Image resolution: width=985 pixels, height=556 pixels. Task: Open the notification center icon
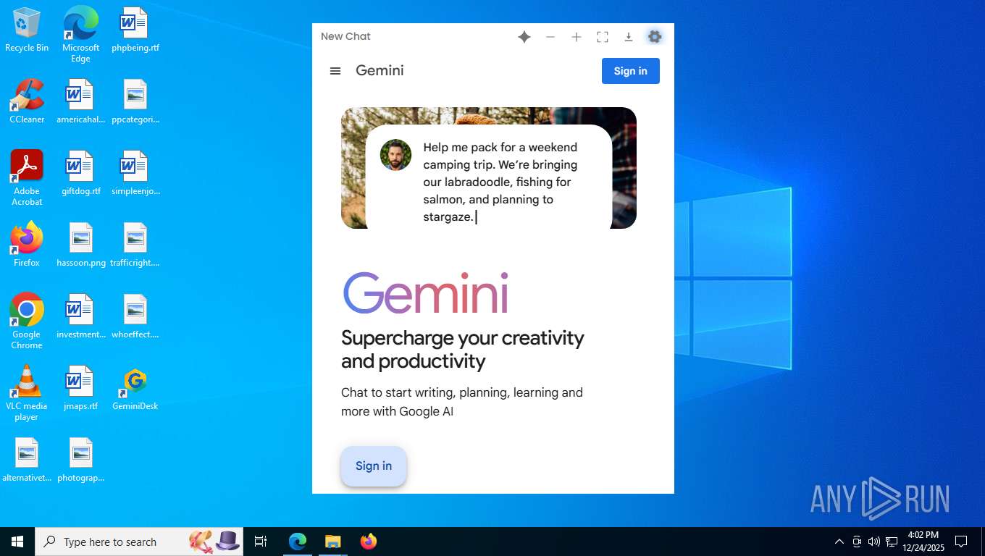(961, 542)
